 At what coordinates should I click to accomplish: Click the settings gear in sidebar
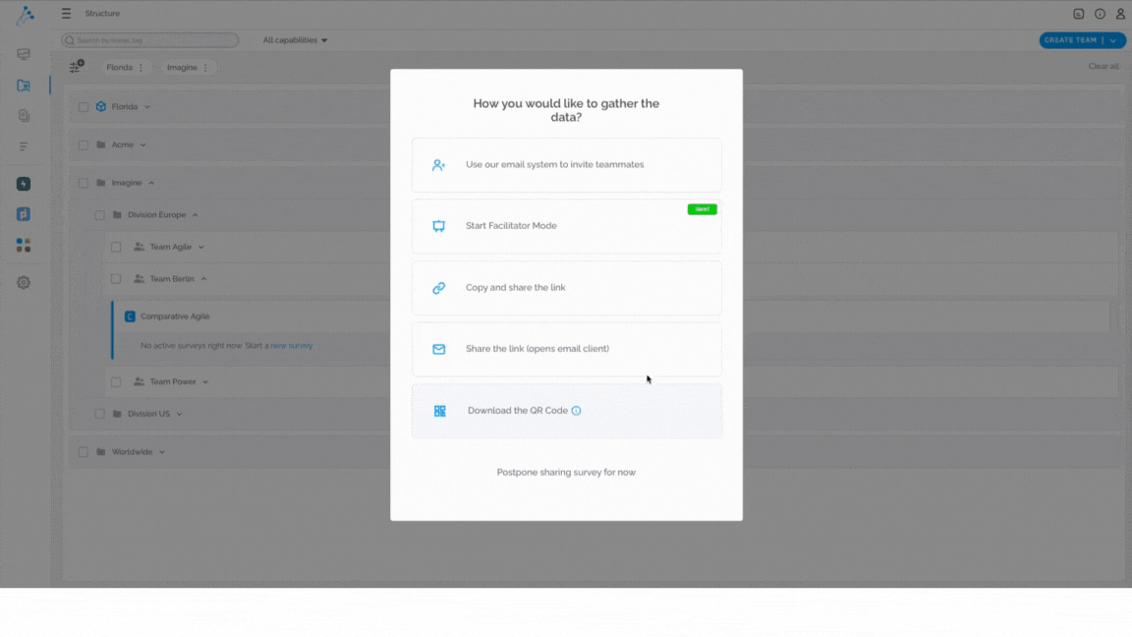[24, 282]
